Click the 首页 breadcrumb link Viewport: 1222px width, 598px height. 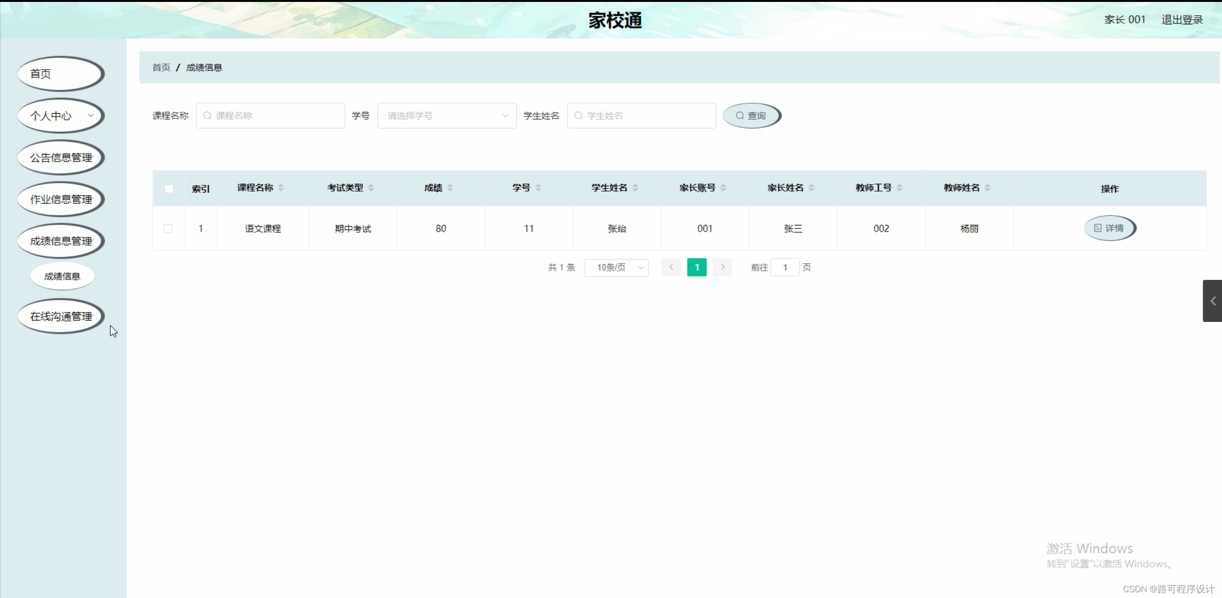pyautogui.click(x=161, y=67)
